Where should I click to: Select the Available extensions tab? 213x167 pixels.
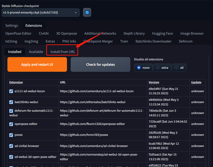click(x=36, y=52)
